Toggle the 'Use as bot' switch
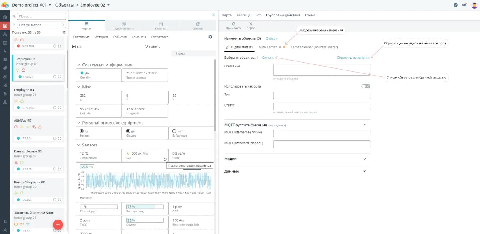The height and width of the screenshot is (234, 480). click(366, 86)
